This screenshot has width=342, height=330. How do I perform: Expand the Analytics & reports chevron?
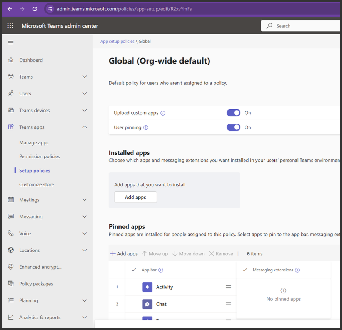click(x=85, y=317)
